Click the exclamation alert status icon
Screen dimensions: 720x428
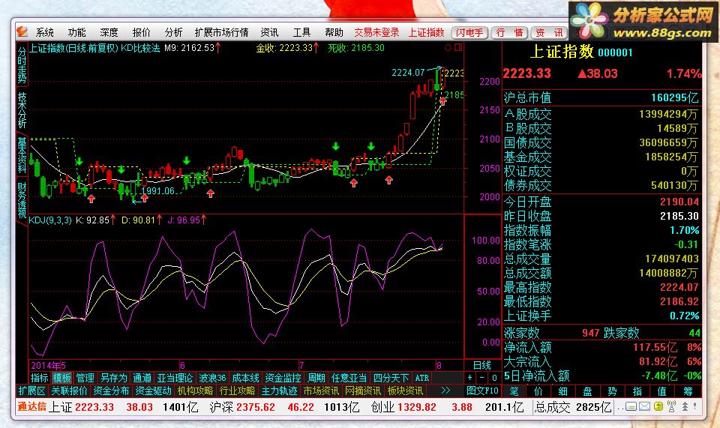click(x=694, y=406)
